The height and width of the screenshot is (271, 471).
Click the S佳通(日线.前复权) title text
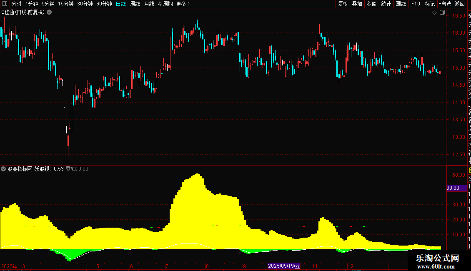click(x=23, y=13)
